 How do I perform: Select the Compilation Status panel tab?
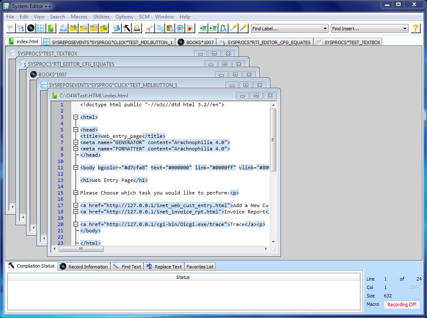[31, 266]
